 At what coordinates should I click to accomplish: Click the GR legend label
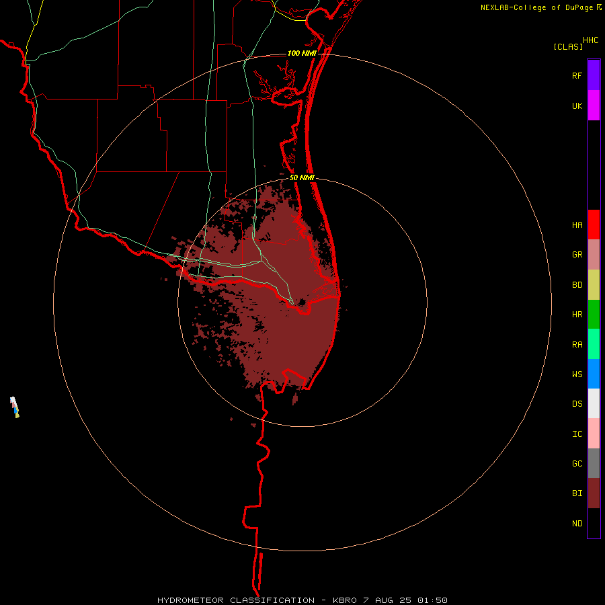click(x=577, y=255)
